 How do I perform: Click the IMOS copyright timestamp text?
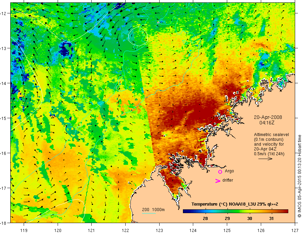[299, 176]
